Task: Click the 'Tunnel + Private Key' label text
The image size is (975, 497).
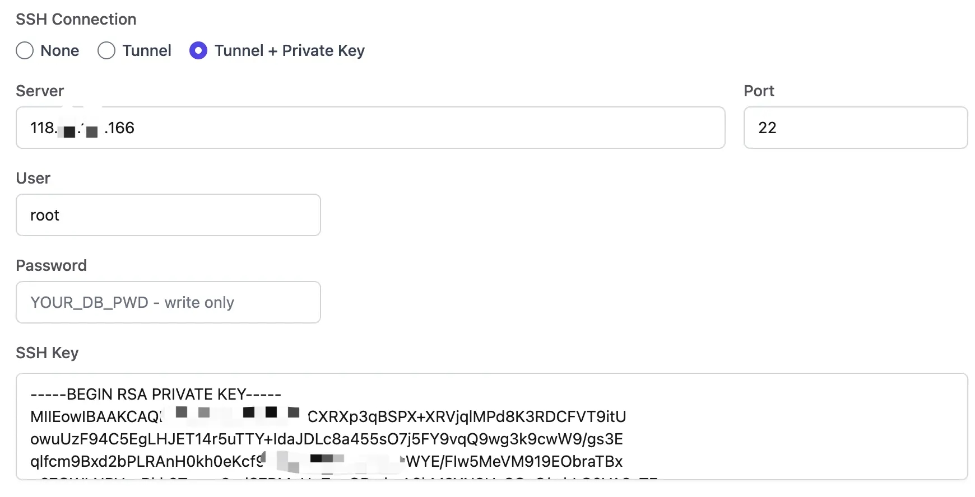Action: (x=290, y=51)
